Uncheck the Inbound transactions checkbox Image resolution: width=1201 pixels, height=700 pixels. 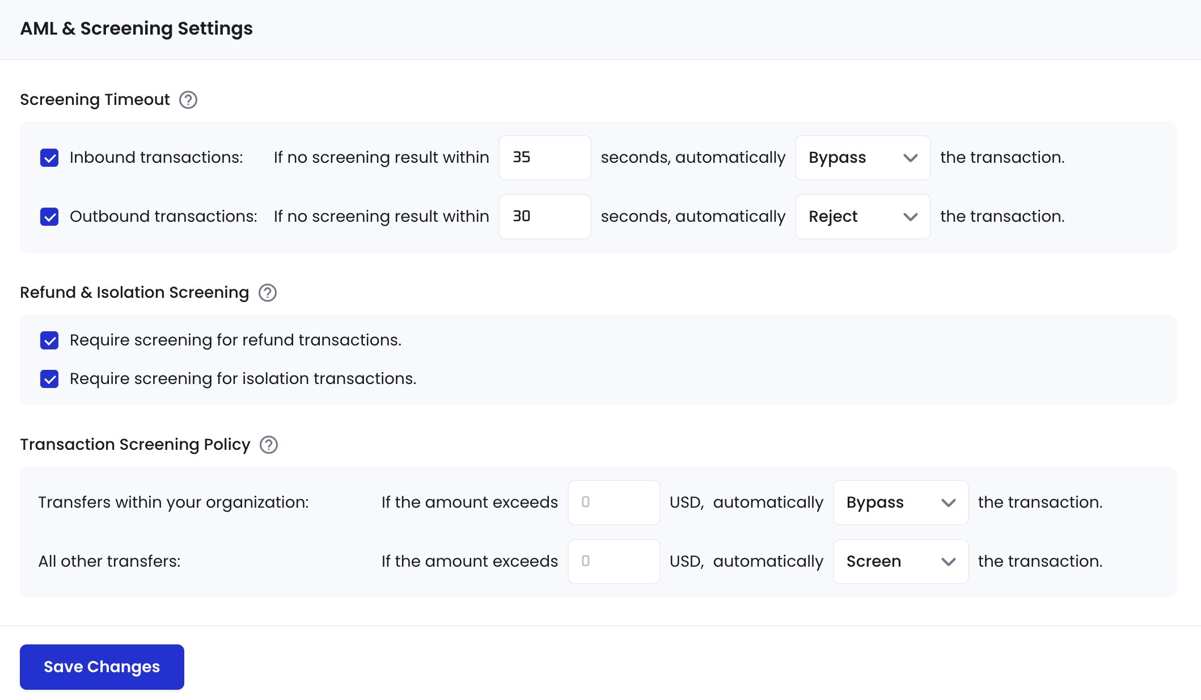[x=49, y=158]
